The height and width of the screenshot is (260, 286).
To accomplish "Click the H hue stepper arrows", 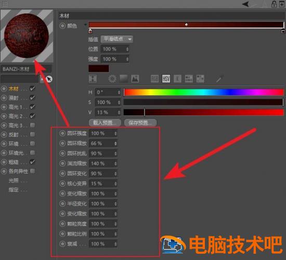I will pos(119,93).
